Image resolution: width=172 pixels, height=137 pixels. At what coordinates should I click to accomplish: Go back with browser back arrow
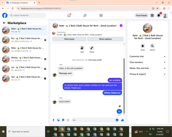(x=3, y=8)
